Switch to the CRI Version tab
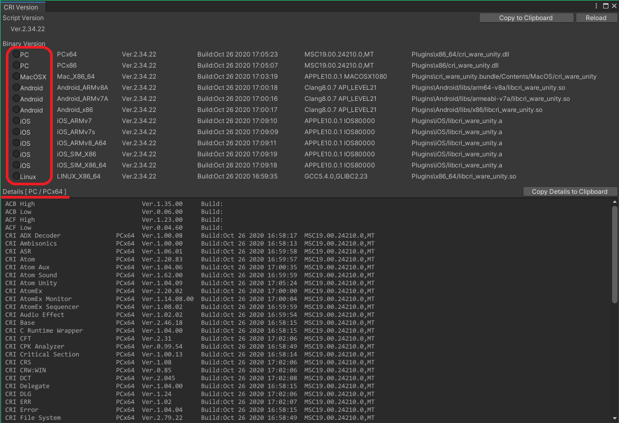 (22, 7)
